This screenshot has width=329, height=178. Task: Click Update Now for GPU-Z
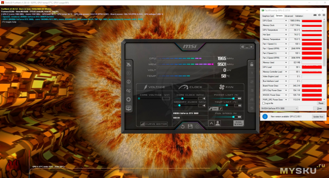pos(318,117)
